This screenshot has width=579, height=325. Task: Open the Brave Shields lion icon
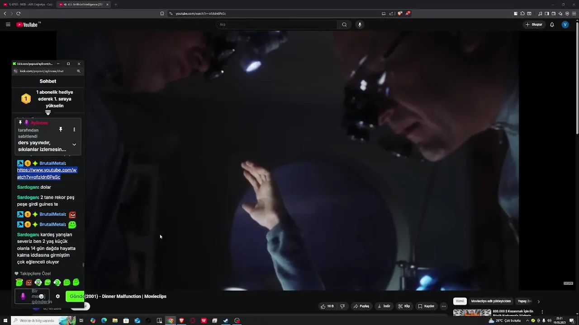(400, 14)
